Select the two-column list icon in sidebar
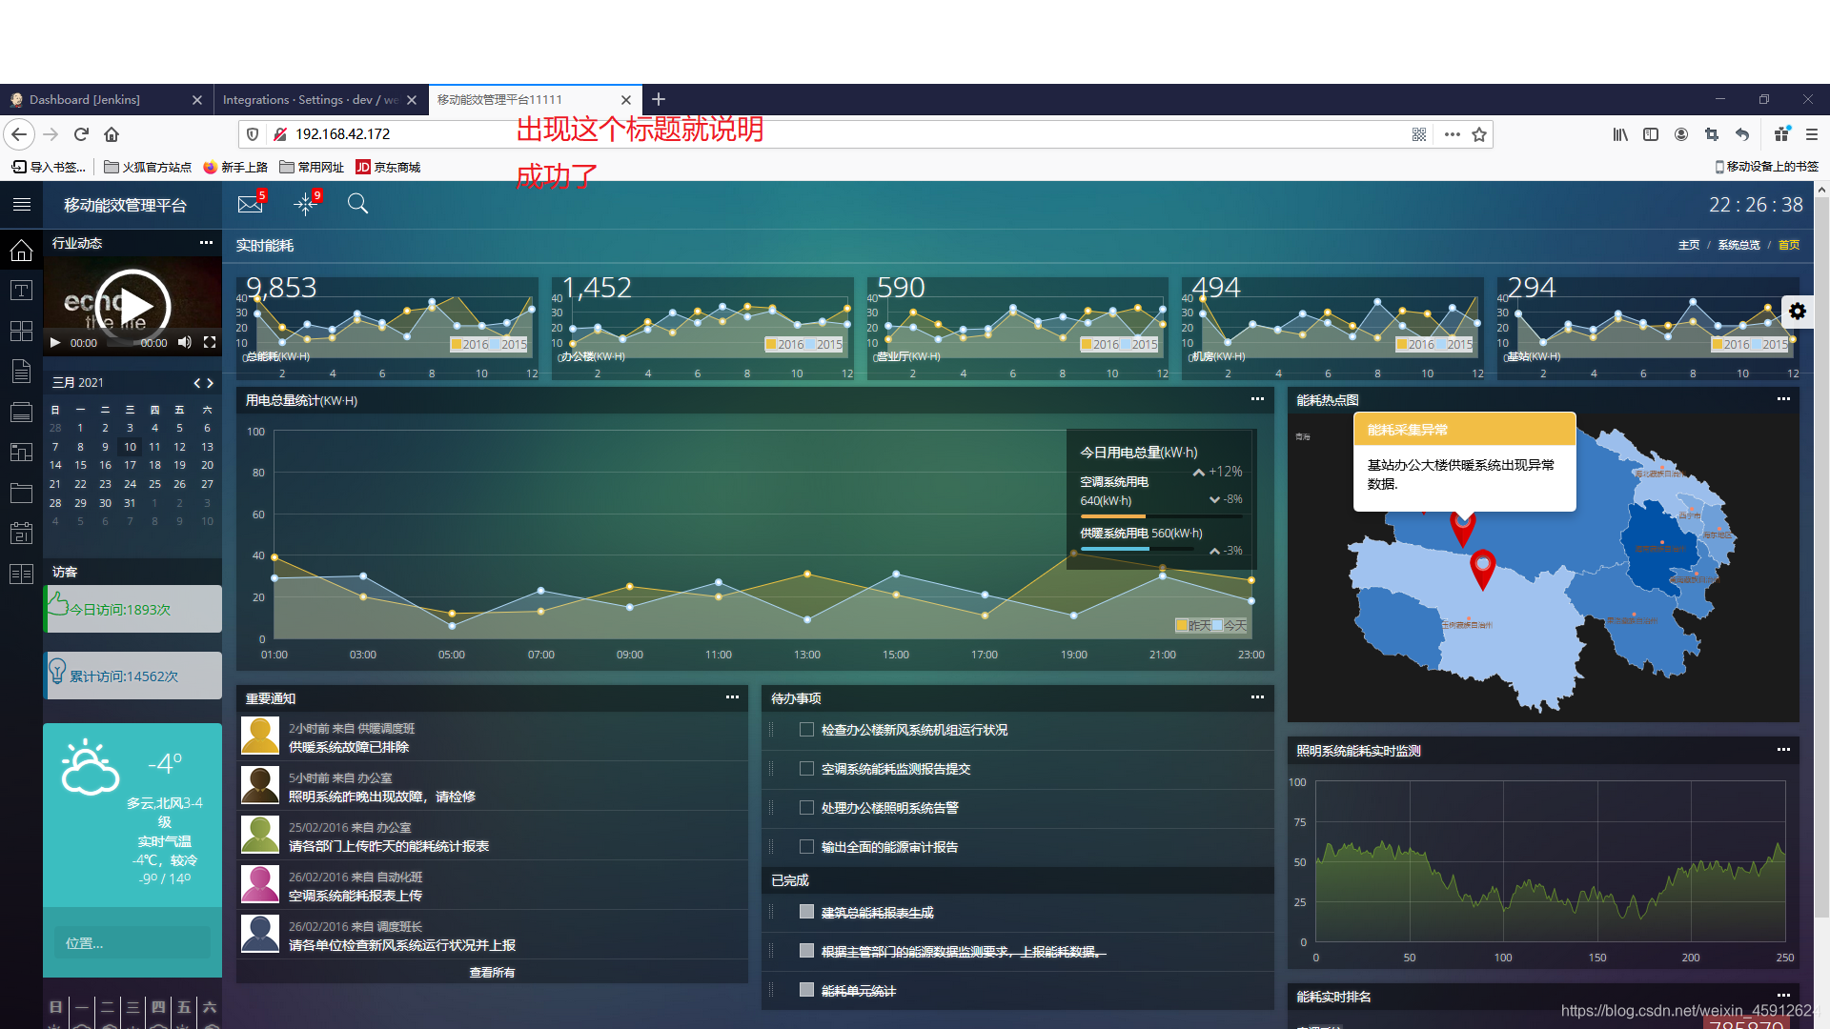1830x1029 pixels. pos(21,574)
